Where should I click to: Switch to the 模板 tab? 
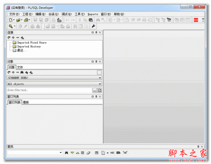(x=26, y=102)
